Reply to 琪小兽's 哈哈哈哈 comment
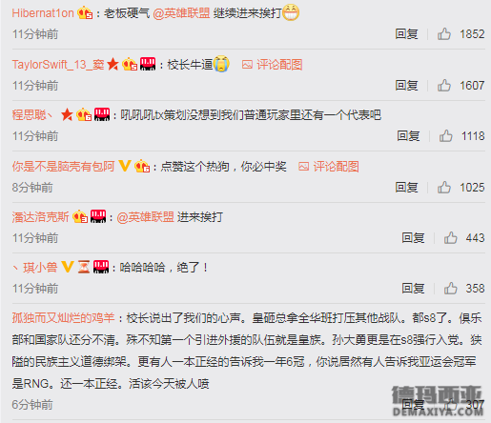 coord(413,289)
